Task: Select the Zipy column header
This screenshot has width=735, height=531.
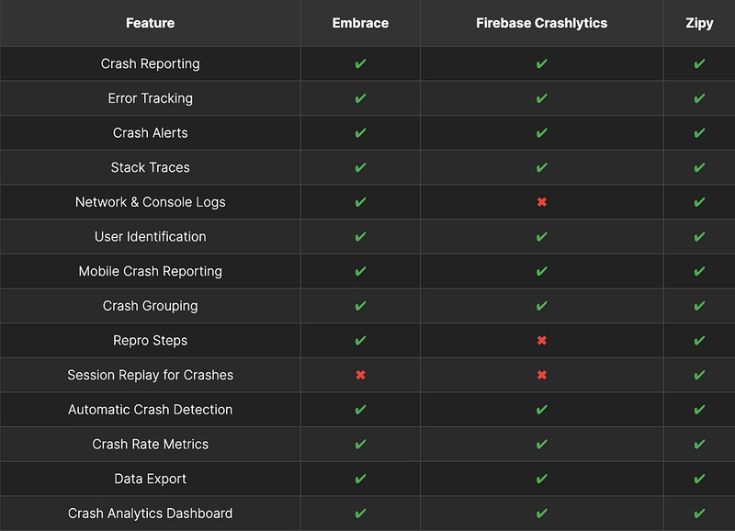Action: point(699,23)
